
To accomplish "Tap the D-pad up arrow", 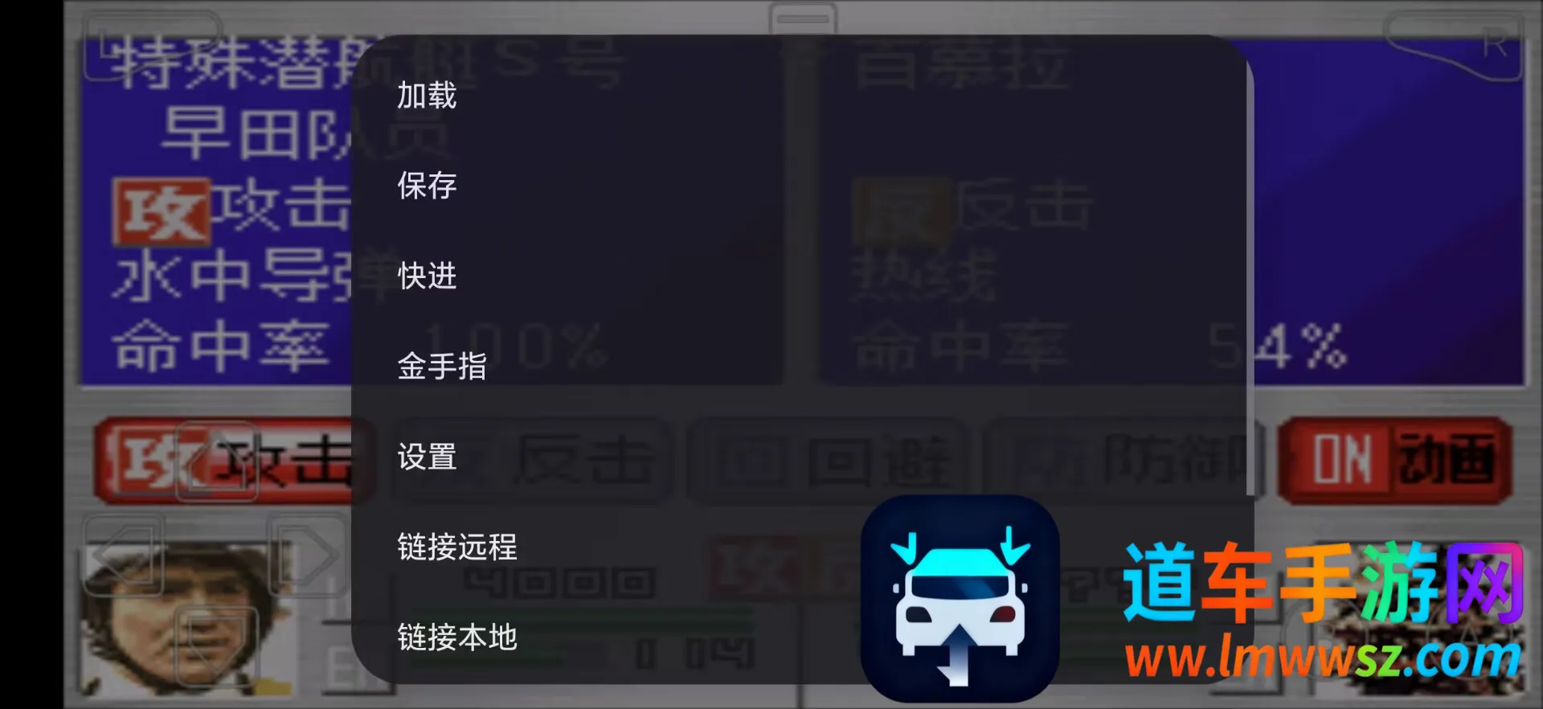I will coord(217,461).
